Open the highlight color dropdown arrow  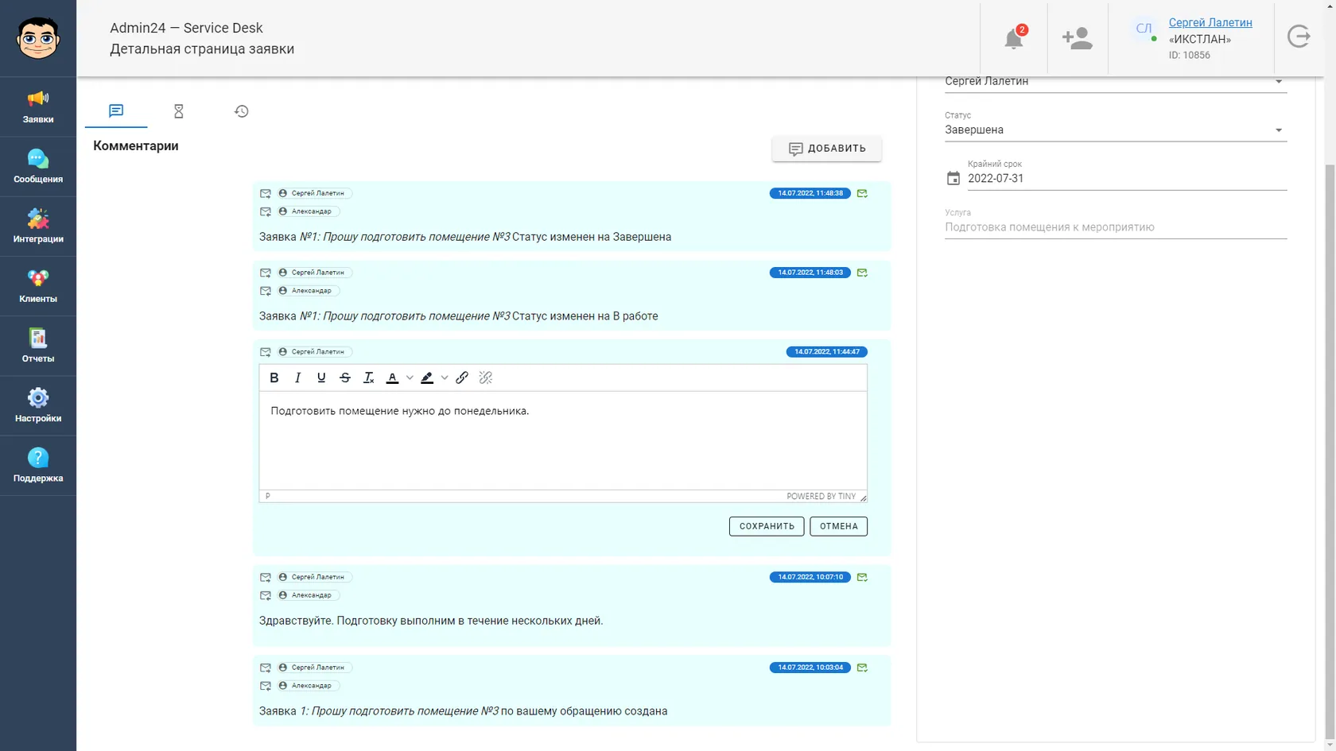coord(445,377)
